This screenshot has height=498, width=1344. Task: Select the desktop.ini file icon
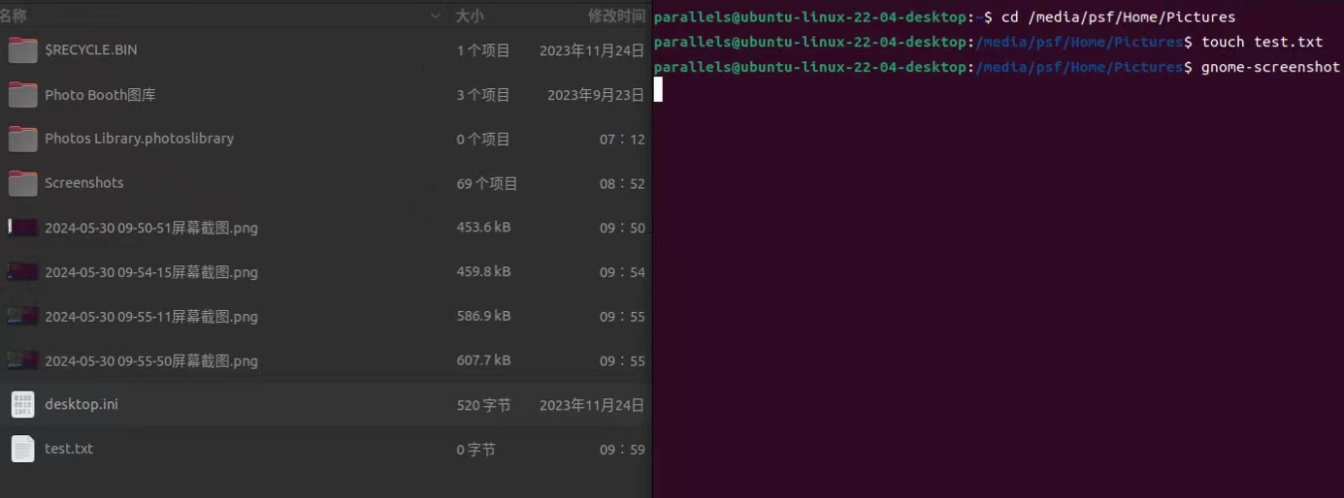(22, 405)
